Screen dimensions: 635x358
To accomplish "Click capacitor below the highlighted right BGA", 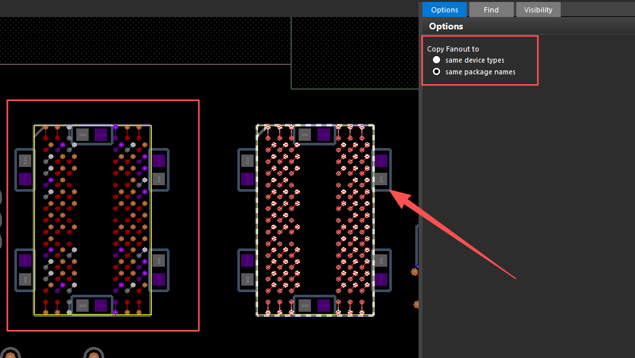I will pos(314,305).
